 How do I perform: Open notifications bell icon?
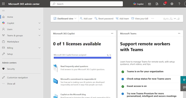pos(165,4)
